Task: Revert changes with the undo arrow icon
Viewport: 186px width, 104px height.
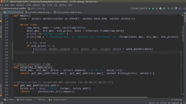Action: [x=180, y=9]
